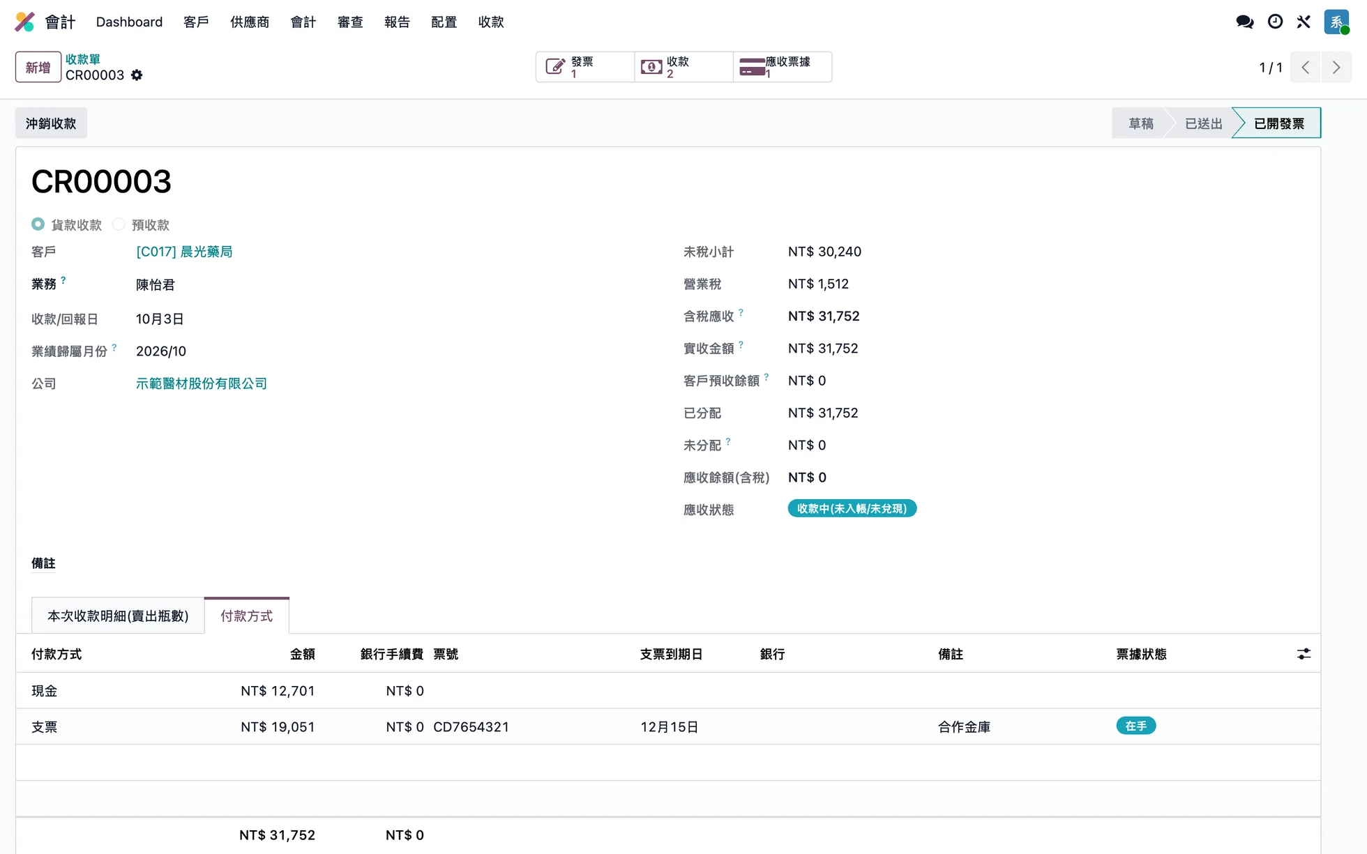Click the 收款中(未入帳/未兌現) status badge

(x=852, y=509)
